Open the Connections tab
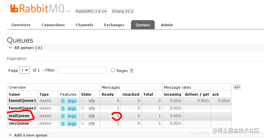The height and width of the screenshot is (138, 264). [53, 25]
